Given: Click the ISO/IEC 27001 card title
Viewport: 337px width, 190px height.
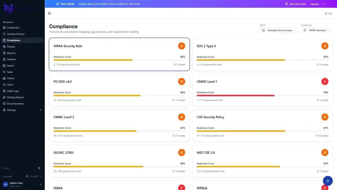Looking at the screenshot, I should (x=63, y=153).
